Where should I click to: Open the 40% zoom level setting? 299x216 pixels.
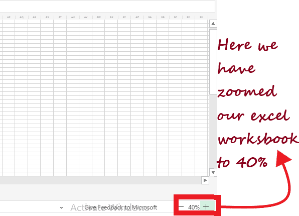coord(194,207)
